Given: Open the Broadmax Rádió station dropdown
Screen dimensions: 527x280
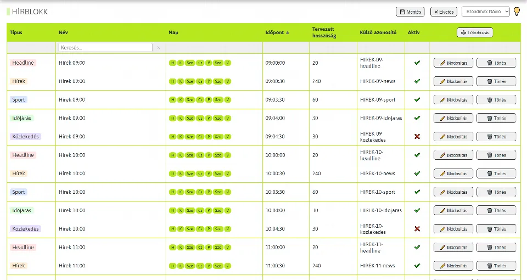Looking at the screenshot, I should tap(486, 12).
